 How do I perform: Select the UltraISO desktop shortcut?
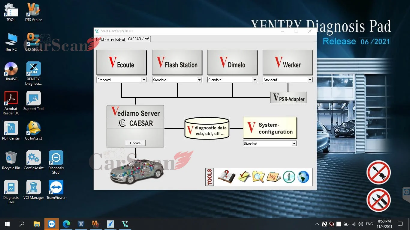point(11,72)
